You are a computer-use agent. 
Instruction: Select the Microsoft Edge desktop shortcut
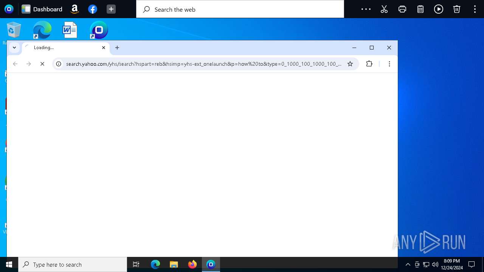(42, 30)
